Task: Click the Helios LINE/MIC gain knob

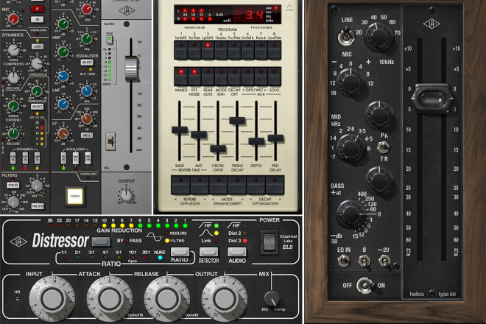Action: pyautogui.click(x=378, y=36)
